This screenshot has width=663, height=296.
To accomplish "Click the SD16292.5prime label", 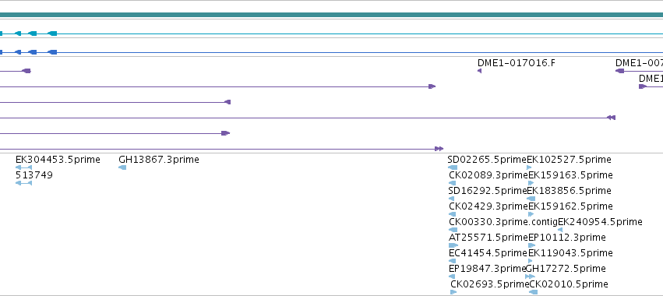I will [488, 191].
